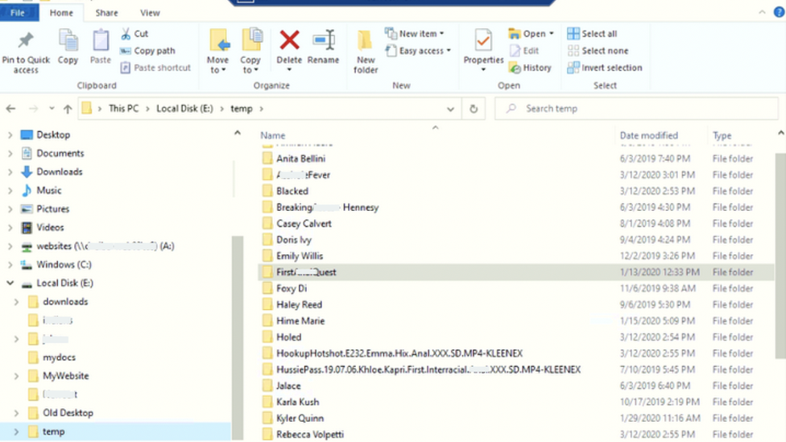Viewport: 786px width, 442px height.
Task: Click the Rename icon
Action: coord(323,41)
